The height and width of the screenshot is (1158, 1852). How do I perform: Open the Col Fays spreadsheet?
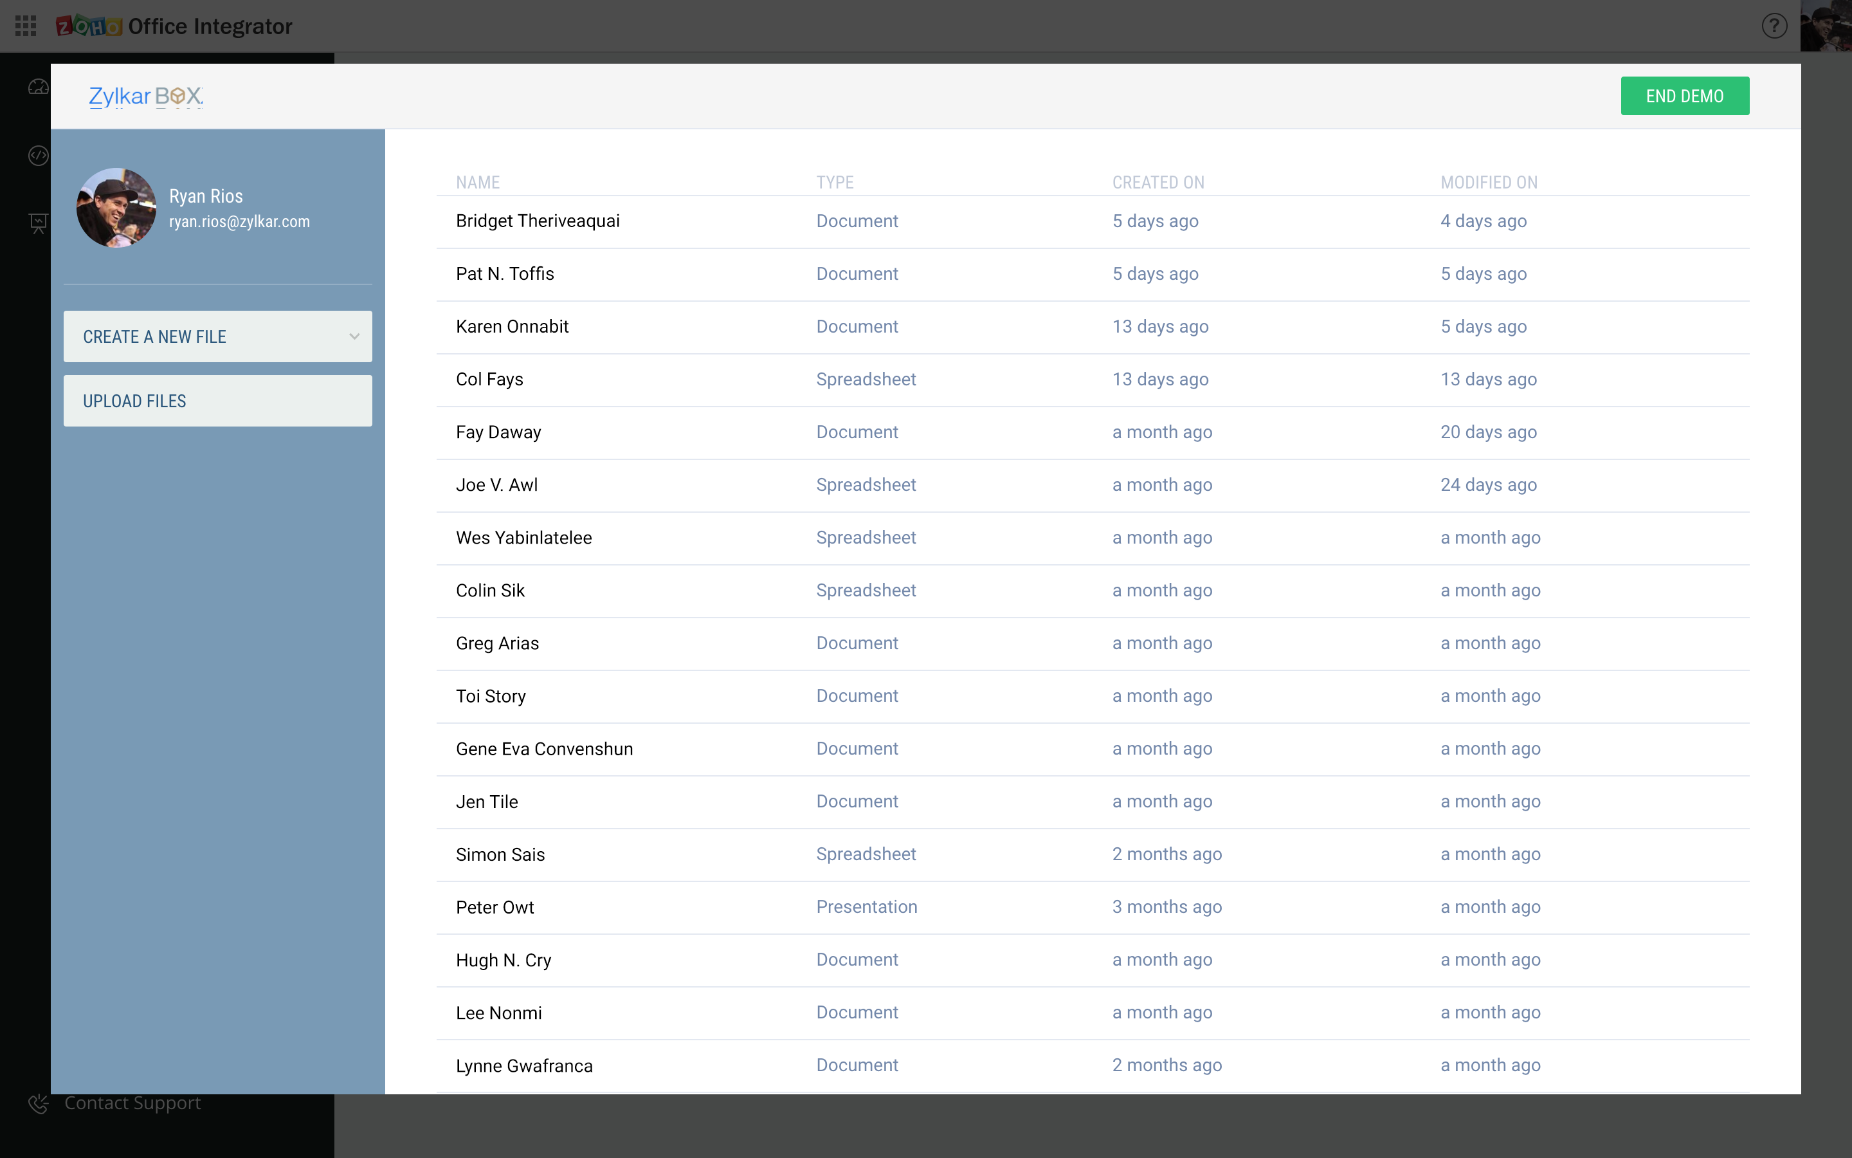489,380
